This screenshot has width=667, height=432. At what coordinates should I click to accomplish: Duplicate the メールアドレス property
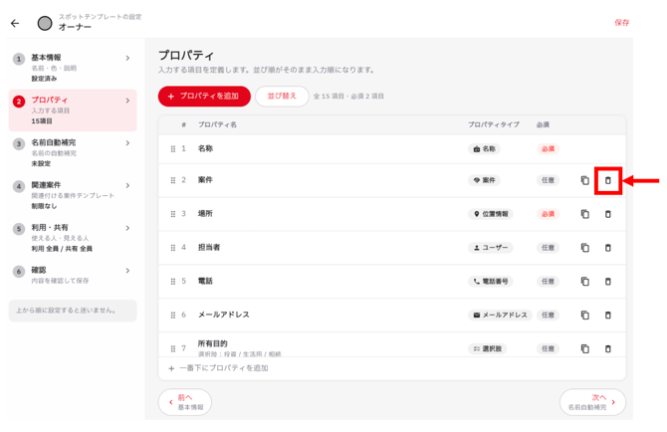click(585, 316)
